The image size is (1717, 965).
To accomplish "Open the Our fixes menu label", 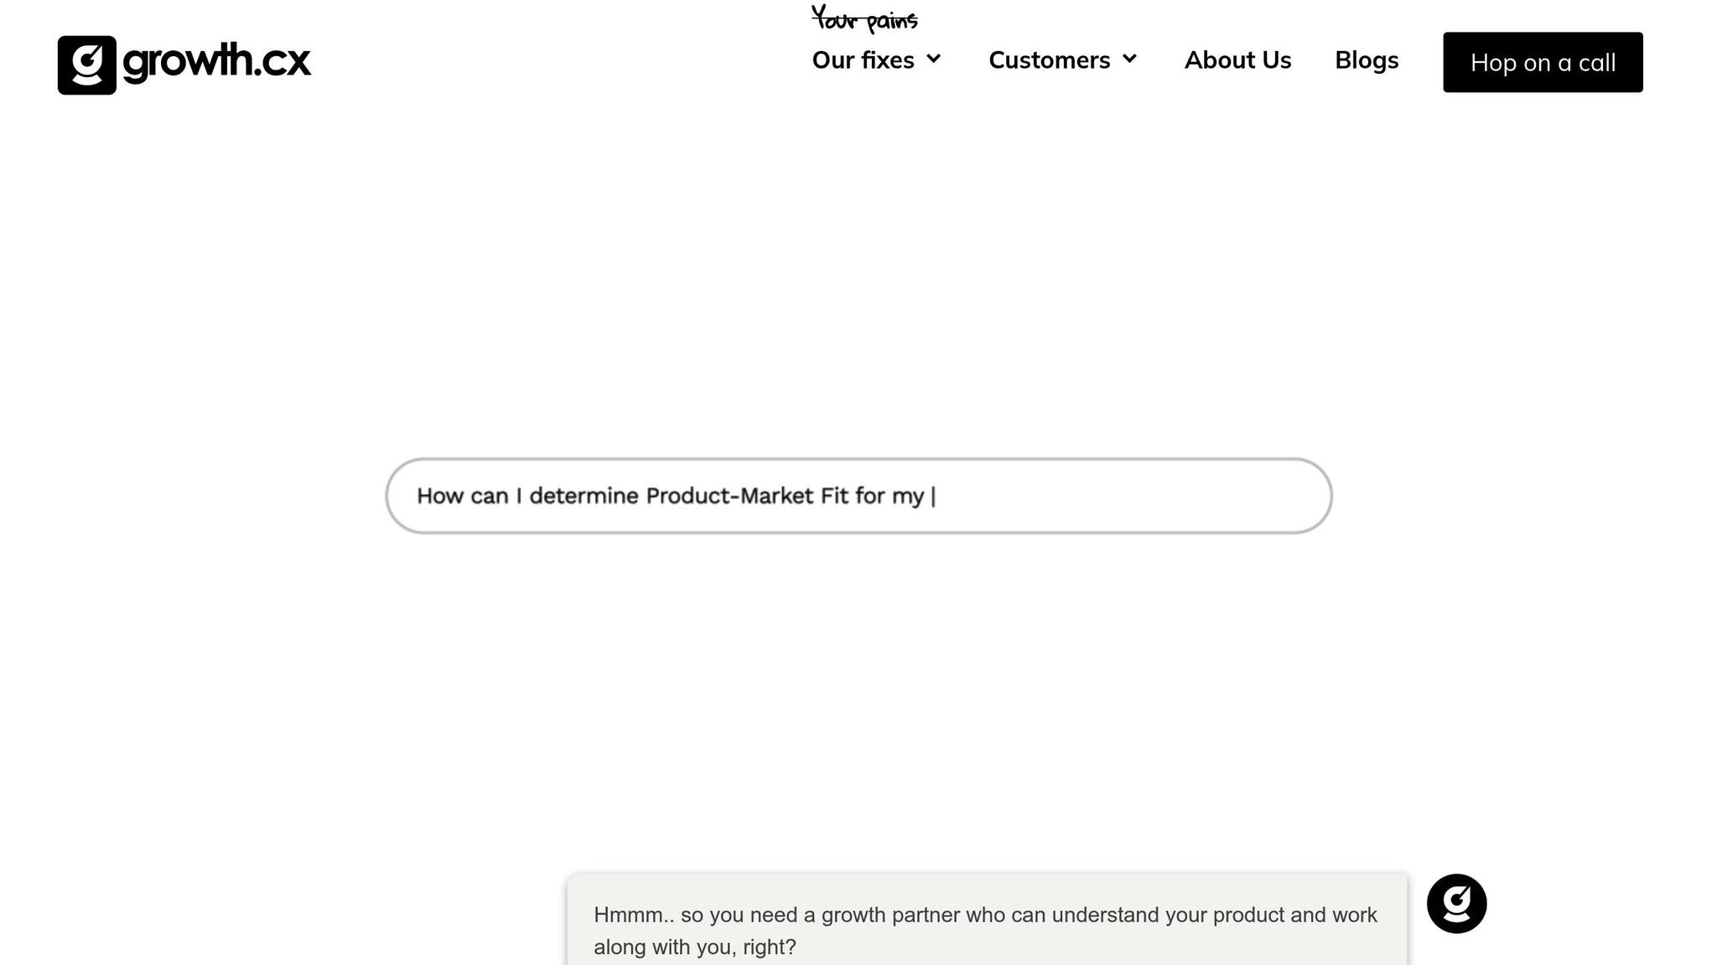I will [x=863, y=60].
